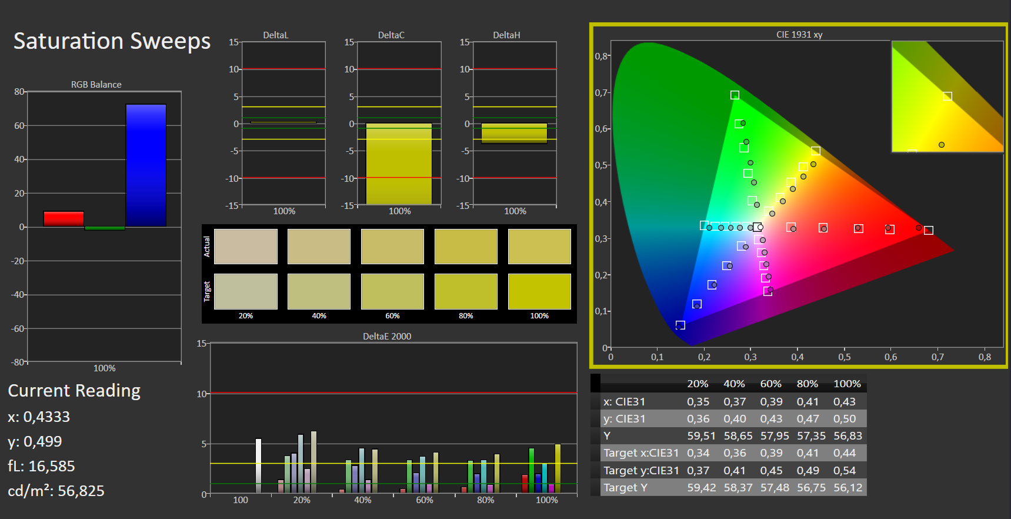Image resolution: width=1011 pixels, height=519 pixels.
Task: Click the 100% blue target square in CIE
Action: pyautogui.click(x=680, y=325)
